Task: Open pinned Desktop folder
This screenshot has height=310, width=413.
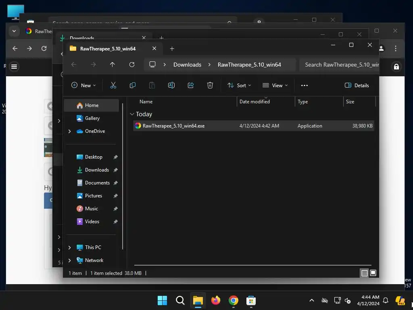Action: coord(92,157)
